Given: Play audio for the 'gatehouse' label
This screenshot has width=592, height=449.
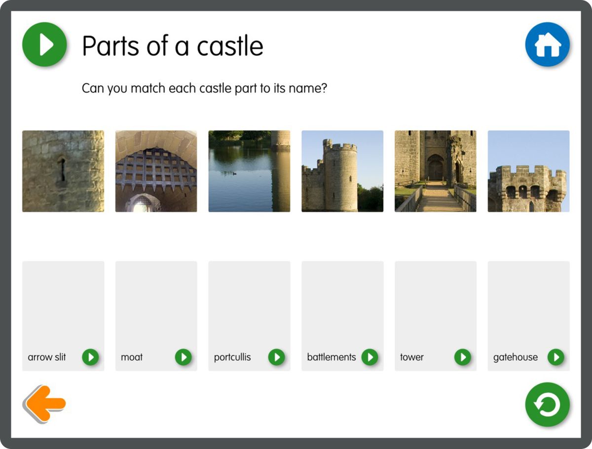Looking at the screenshot, I should [x=555, y=357].
